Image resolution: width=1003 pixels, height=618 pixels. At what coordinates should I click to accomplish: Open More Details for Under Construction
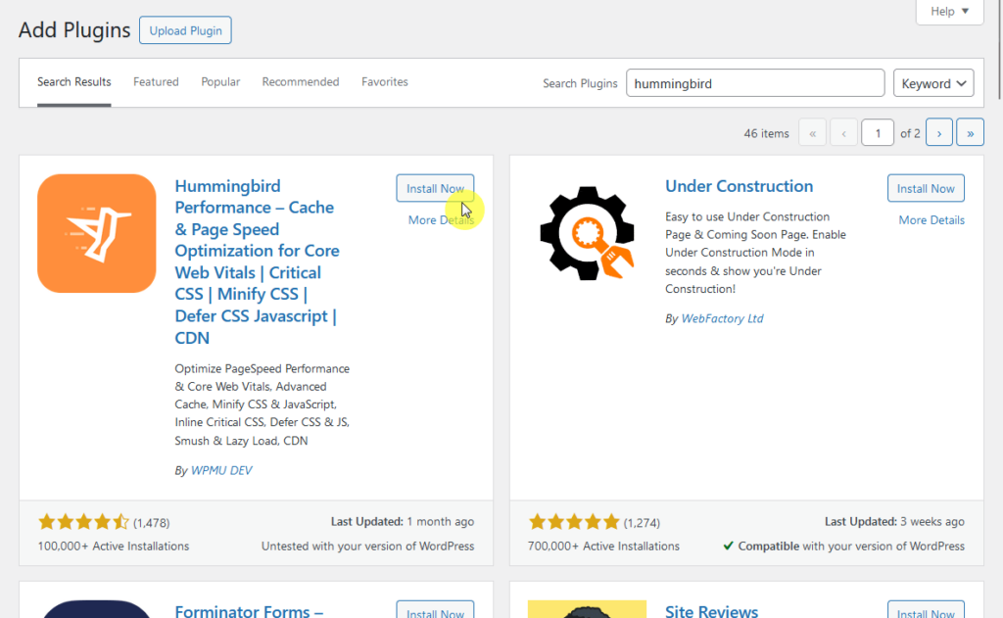pos(931,220)
